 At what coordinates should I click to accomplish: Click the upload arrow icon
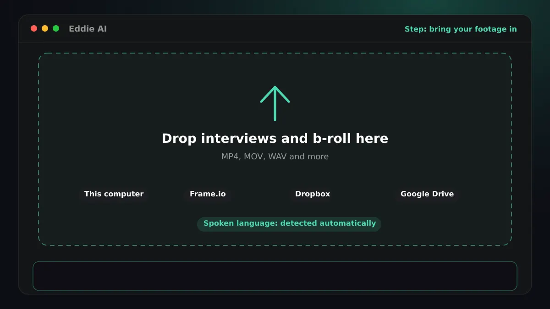(275, 103)
